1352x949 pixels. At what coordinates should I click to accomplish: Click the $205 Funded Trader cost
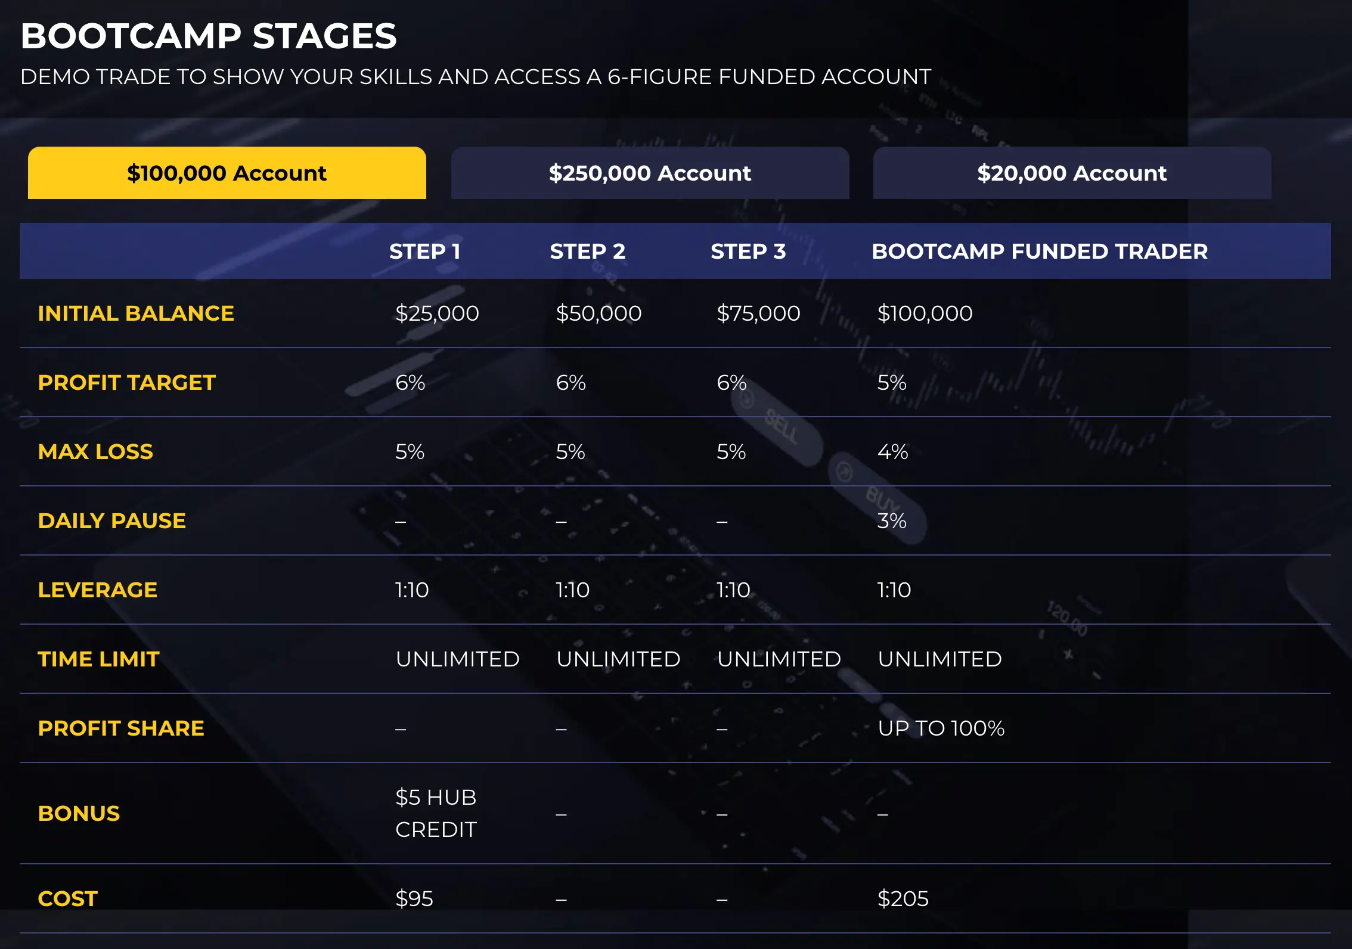click(903, 898)
